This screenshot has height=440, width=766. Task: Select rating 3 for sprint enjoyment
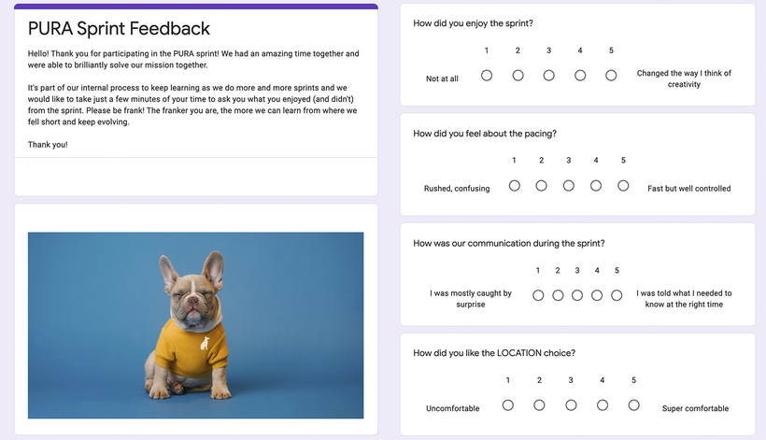tap(548, 76)
